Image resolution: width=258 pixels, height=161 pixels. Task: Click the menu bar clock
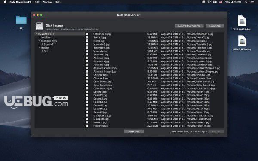coord(233,2)
